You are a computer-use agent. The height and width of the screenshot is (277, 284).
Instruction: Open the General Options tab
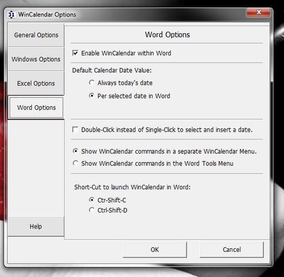(x=36, y=35)
